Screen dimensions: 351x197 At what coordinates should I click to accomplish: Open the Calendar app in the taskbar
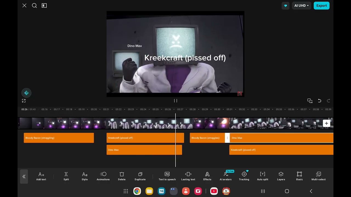point(162,191)
